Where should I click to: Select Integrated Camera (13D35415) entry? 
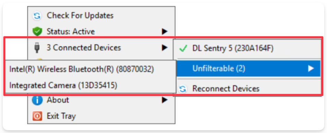90,85
